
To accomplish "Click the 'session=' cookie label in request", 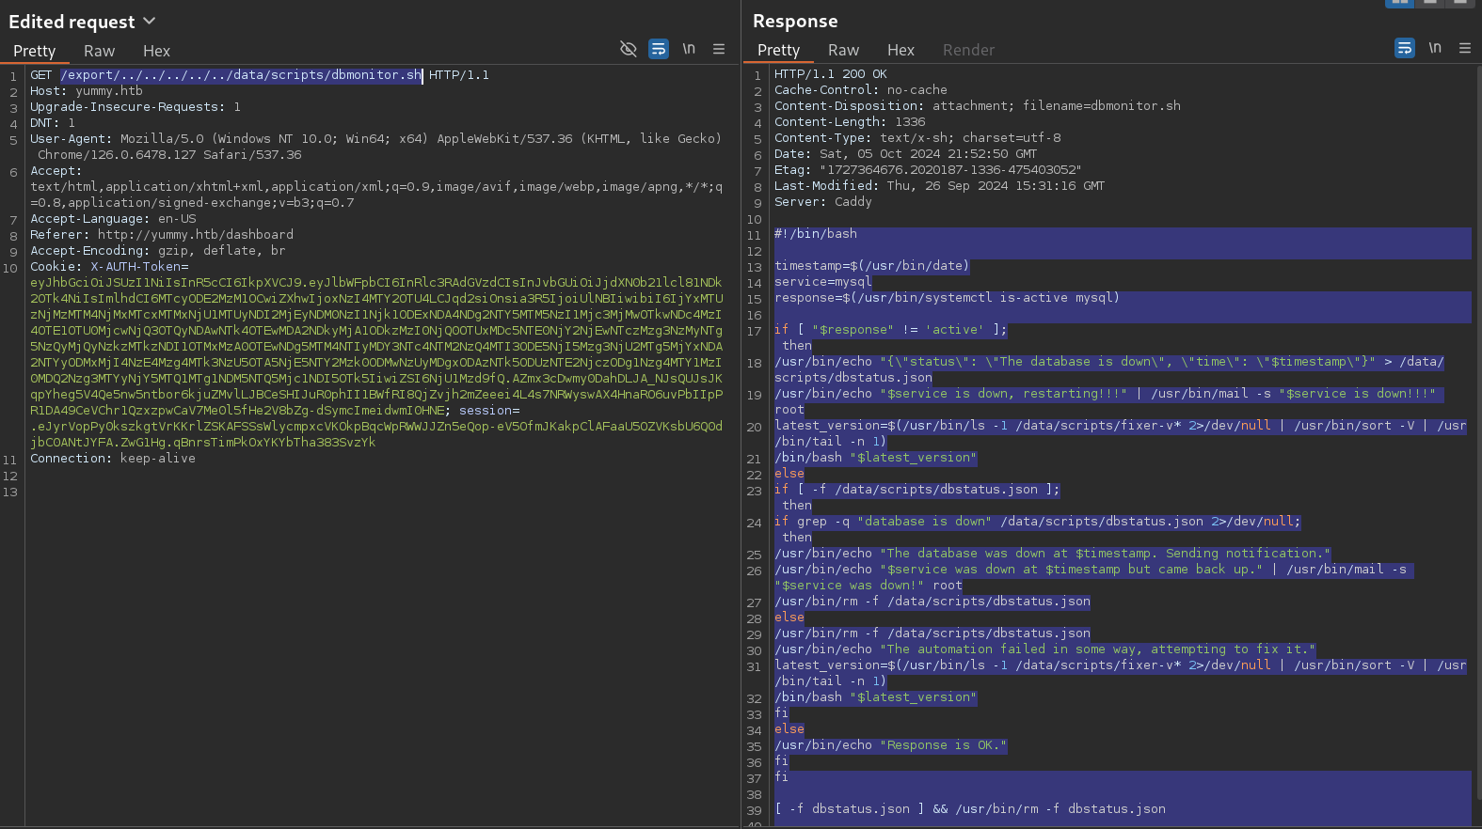I will coord(489,411).
